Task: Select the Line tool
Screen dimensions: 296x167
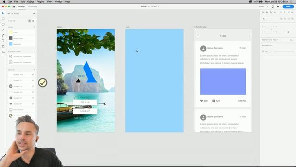Action: pos(3,30)
